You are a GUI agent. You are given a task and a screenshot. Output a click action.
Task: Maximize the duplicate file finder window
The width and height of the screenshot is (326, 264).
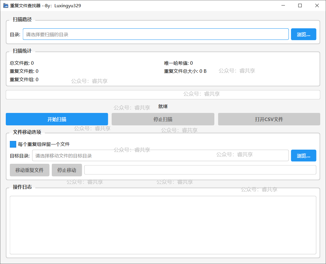click(x=300, y=5)
